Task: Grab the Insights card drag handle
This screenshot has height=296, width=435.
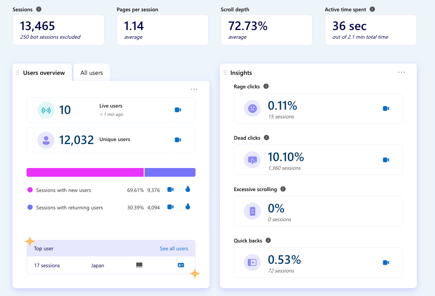Action: 225,73
